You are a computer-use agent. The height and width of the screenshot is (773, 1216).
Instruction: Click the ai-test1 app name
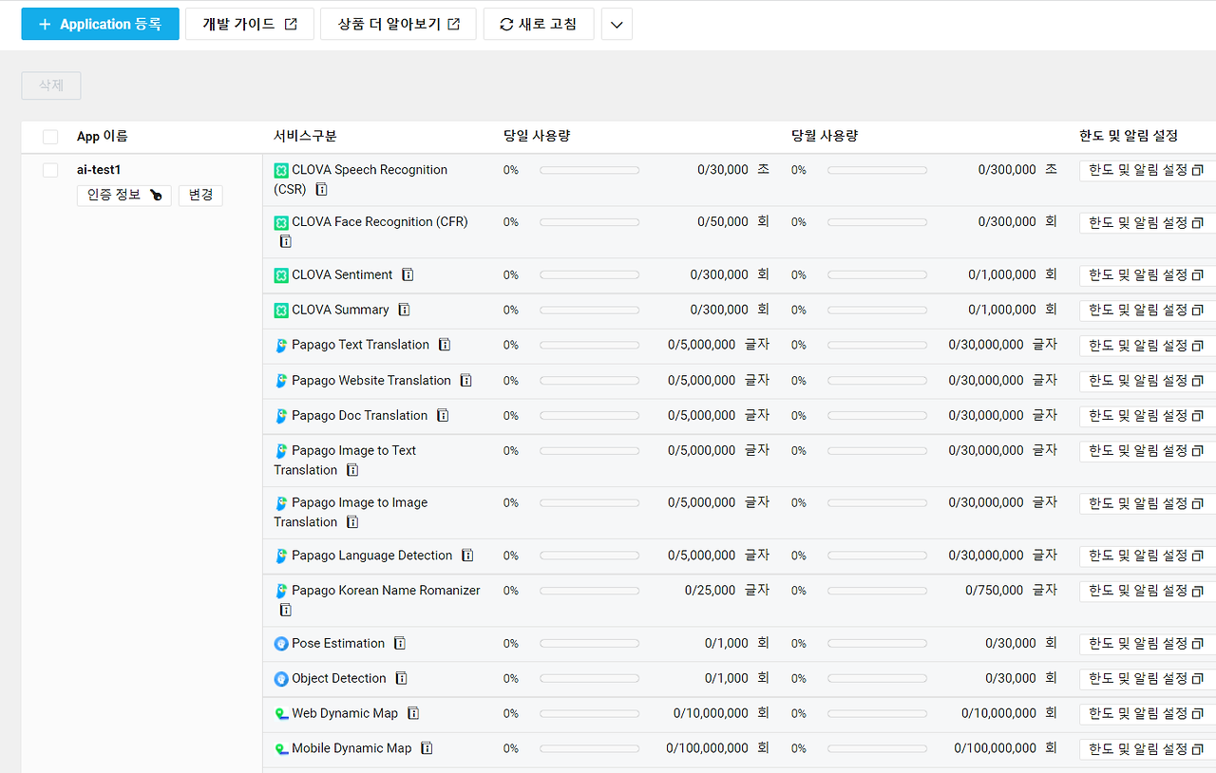point(99,170)
